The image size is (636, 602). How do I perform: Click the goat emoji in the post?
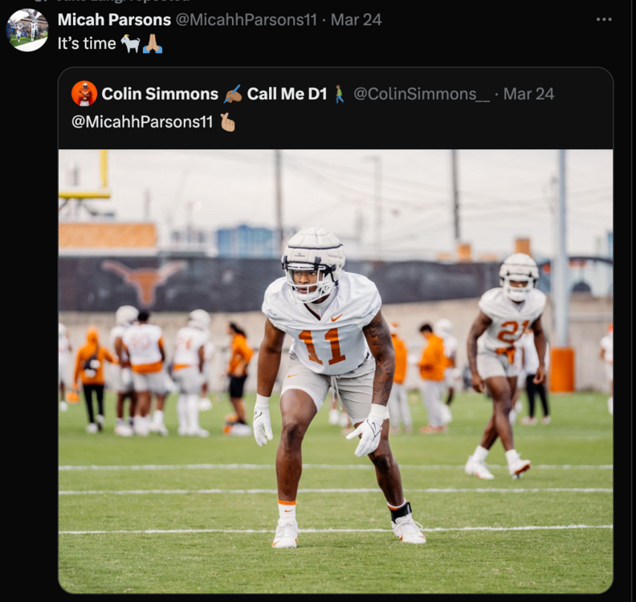(130, 44)
